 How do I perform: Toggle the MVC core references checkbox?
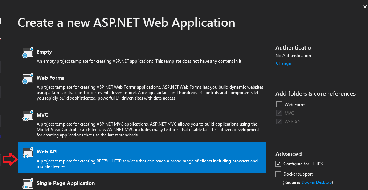(279, 113)
